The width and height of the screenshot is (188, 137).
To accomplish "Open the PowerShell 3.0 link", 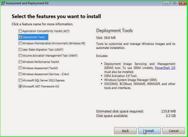I will tap(165, 68).
